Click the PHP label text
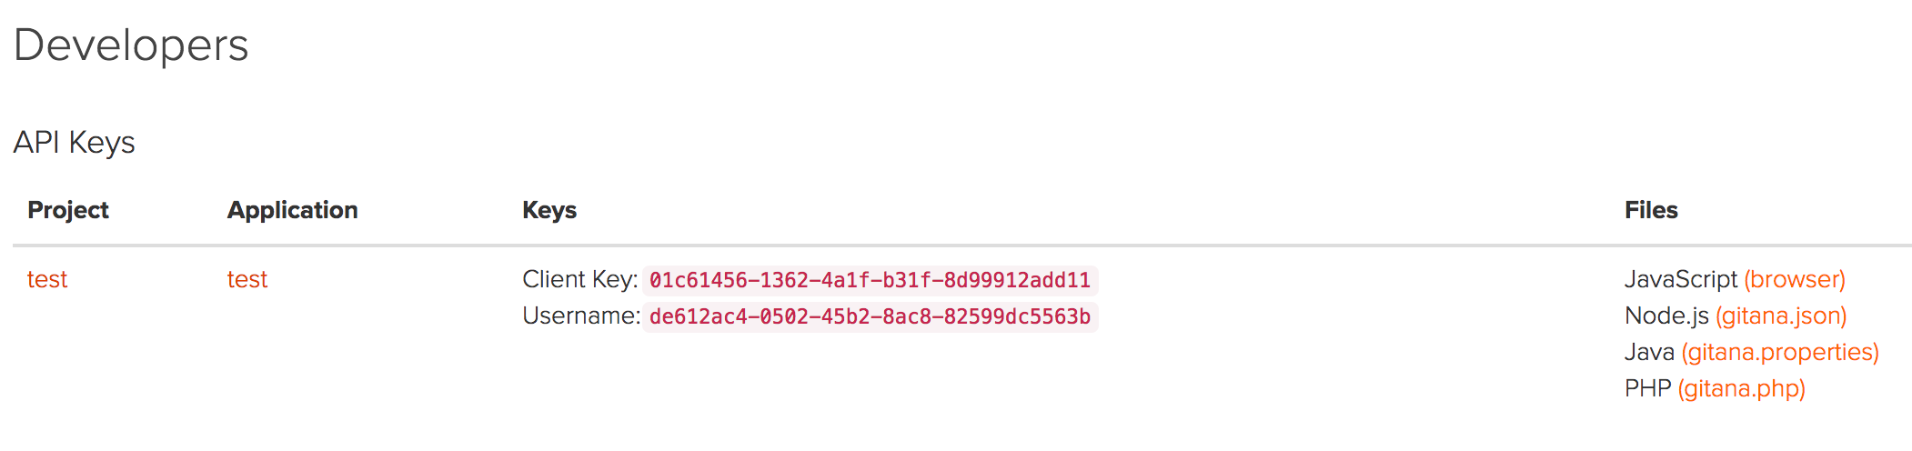 (x=1647, y=388)
